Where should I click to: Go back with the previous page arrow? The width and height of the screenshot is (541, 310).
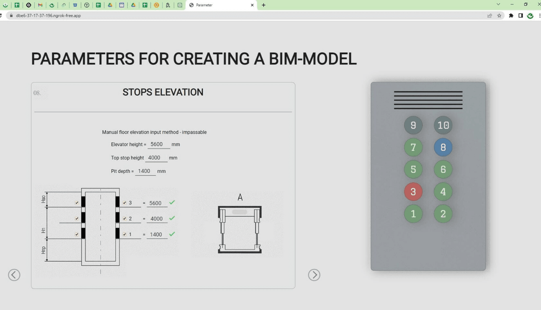14,275
